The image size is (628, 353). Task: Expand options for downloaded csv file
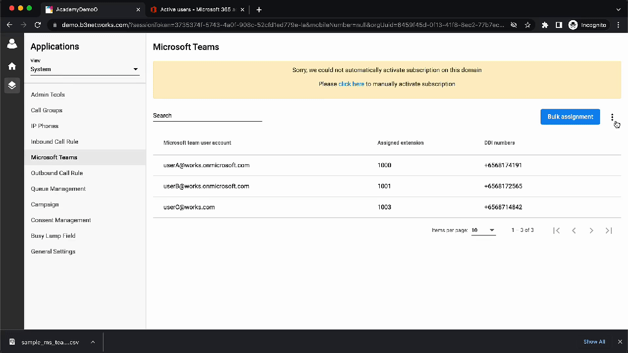(93, 342)
